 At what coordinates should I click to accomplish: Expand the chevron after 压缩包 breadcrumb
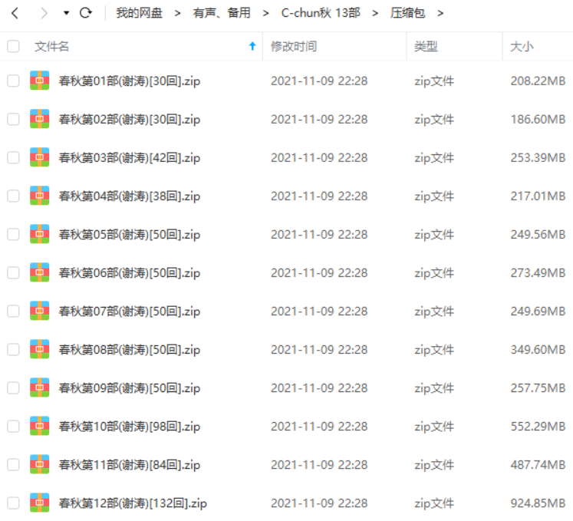440,14
